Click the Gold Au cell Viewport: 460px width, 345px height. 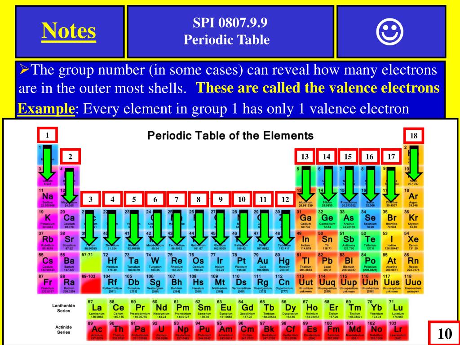[262, 262]
